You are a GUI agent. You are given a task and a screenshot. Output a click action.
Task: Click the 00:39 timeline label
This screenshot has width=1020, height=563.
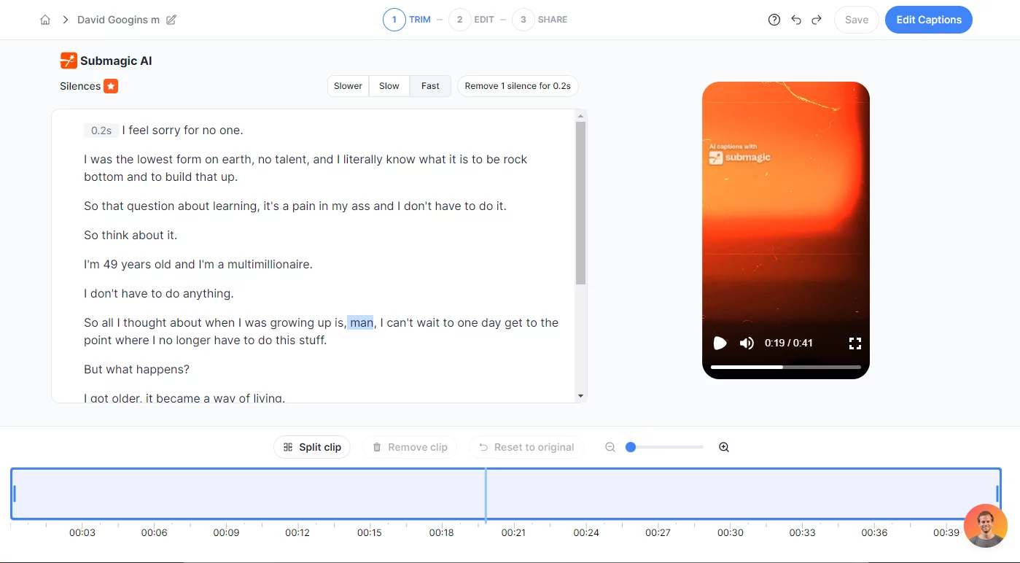946,532
